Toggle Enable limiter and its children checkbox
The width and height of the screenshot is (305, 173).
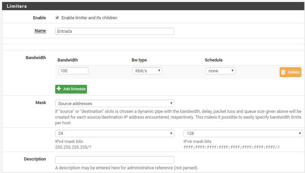[x=57, y=18]
